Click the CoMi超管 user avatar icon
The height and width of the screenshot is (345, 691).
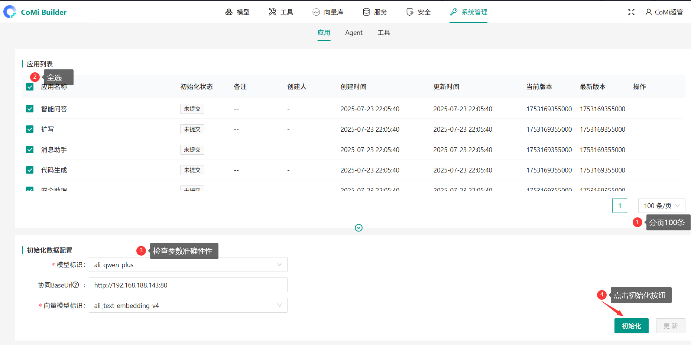(649, 12)
